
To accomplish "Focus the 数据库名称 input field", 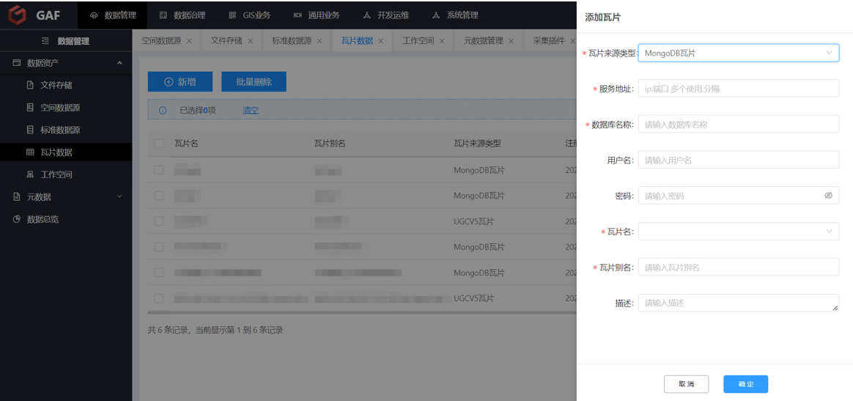I will (738, 124).
